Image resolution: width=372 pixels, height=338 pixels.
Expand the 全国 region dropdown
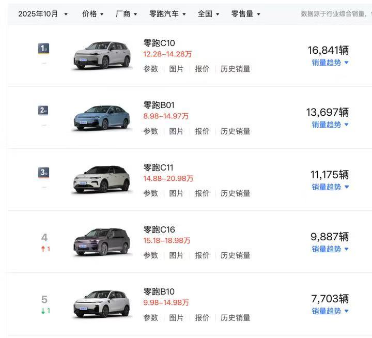click(208, 14)
